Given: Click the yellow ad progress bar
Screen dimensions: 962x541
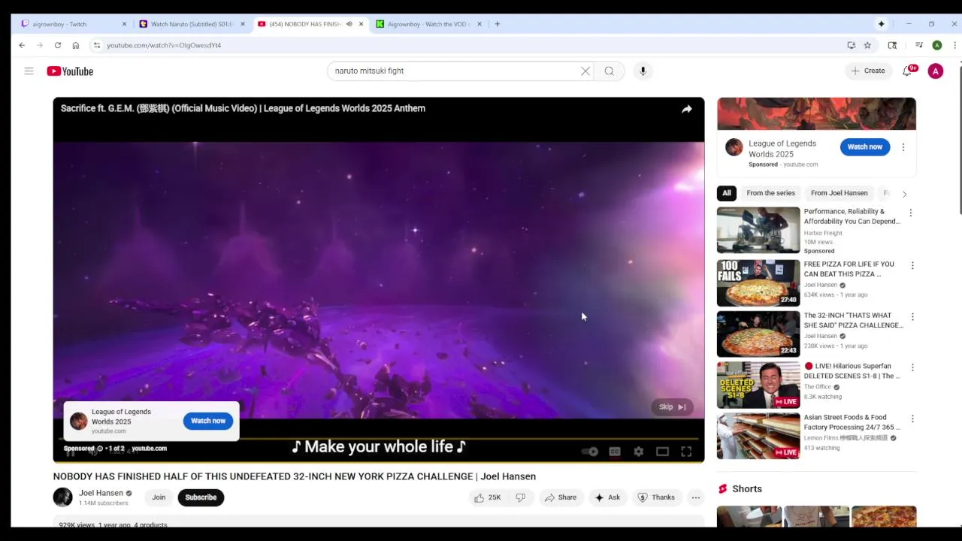Looking at the screenshot, I should click(378, 439).
